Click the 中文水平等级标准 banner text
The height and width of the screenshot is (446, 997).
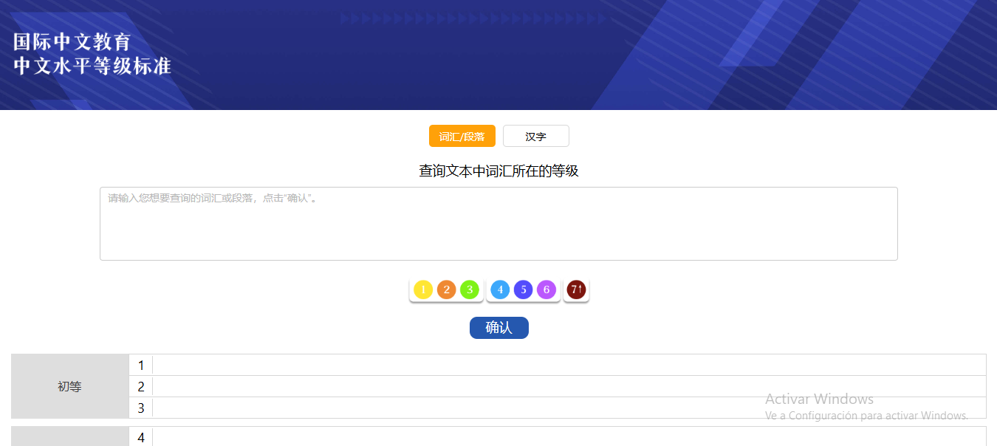pyautogui.click(x=92, y=66)
